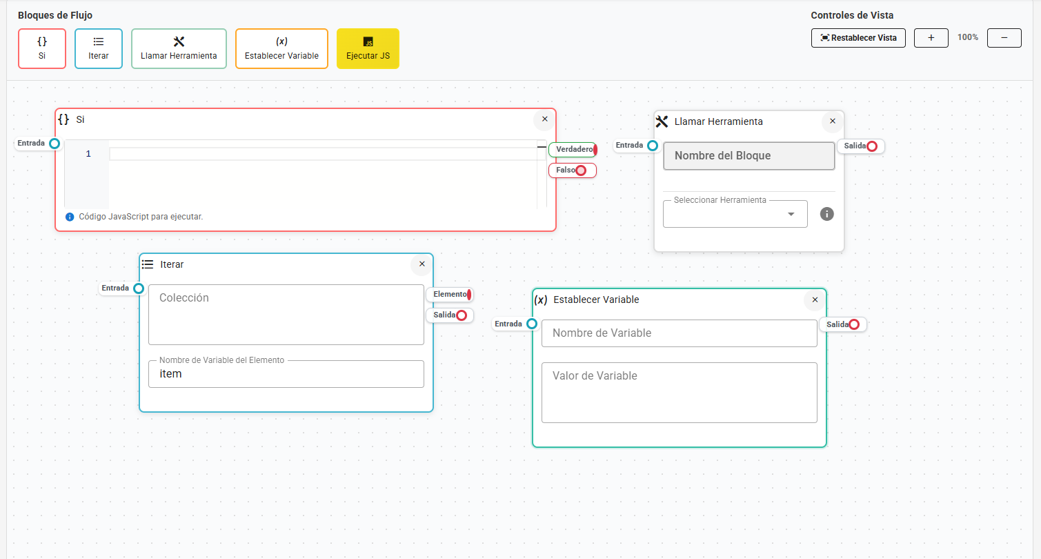Screen dimensions: 1041x559
Task: Click the Nombre de Variable input field
Action: [x=679, y=333]
